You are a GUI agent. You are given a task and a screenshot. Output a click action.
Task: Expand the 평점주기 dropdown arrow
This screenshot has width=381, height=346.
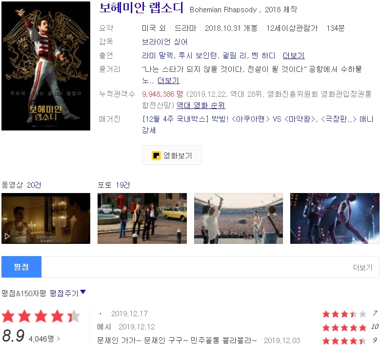(83, 292)
